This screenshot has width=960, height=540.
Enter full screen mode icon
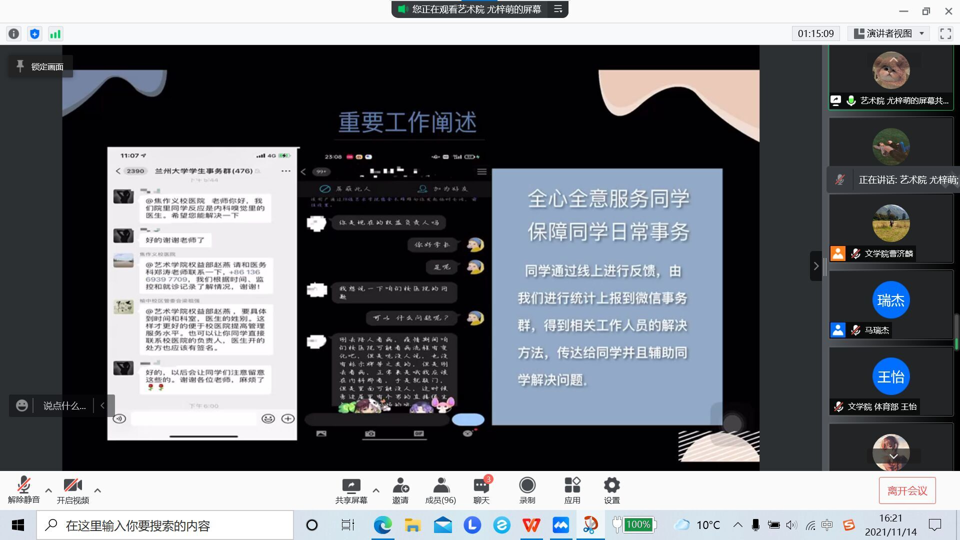click(945, 33)
